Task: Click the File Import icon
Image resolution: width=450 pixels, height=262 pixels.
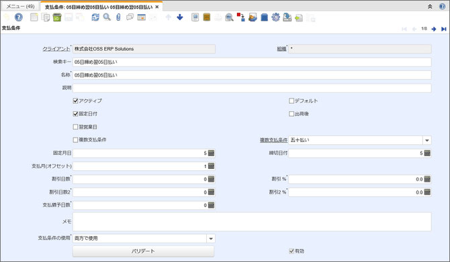Action: point(299,17)
